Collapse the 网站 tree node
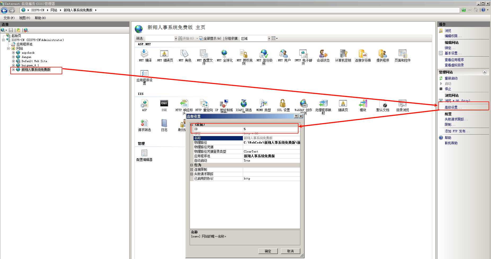Viewport: 491px width, 259px height. 8,48
